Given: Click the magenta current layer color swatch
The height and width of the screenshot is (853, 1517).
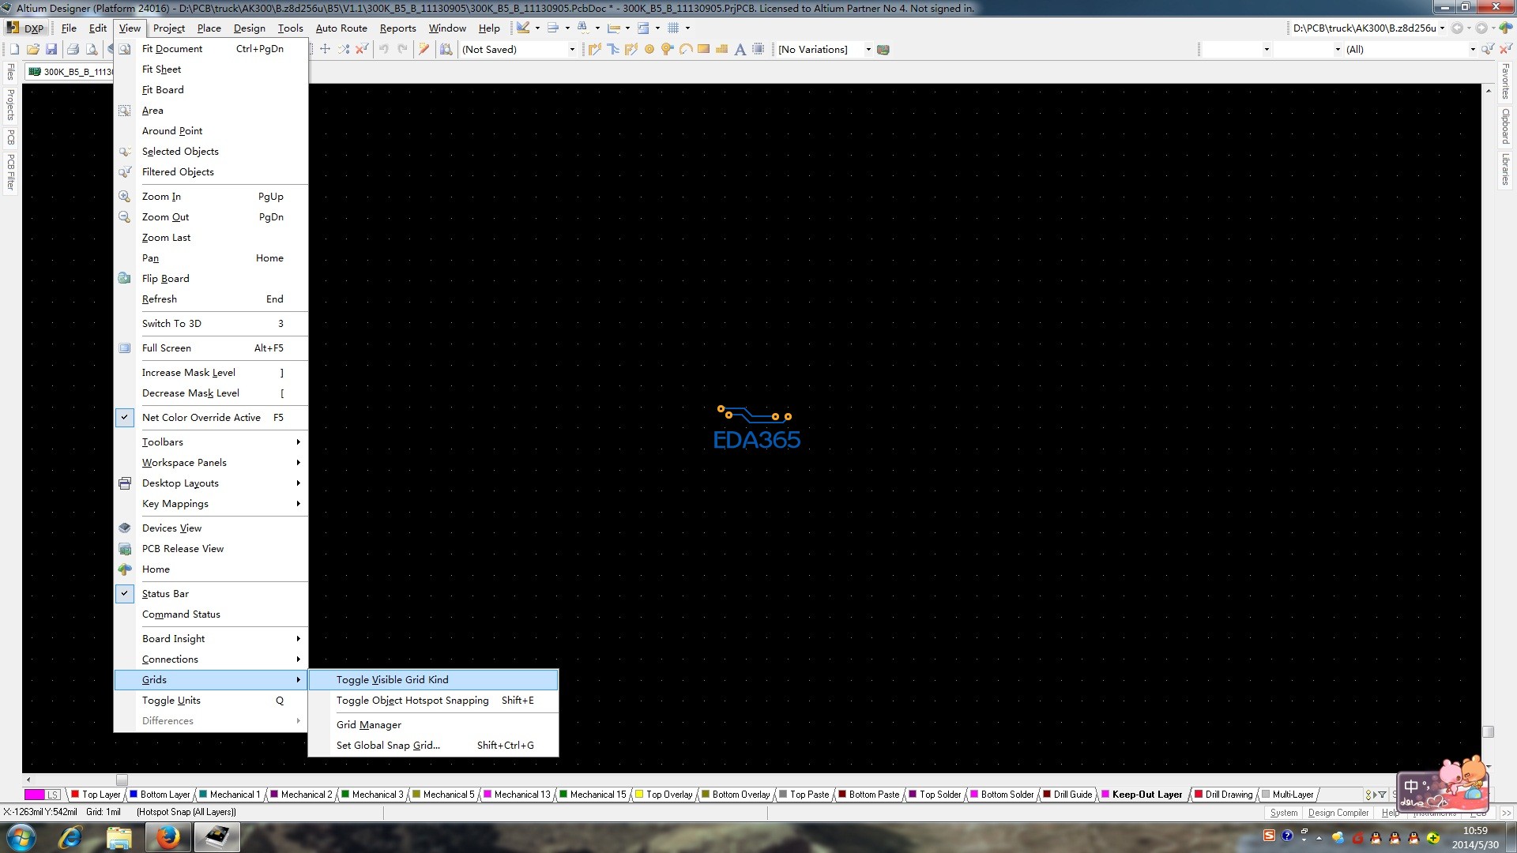Looking at the screenshot, I should (34, 795).
